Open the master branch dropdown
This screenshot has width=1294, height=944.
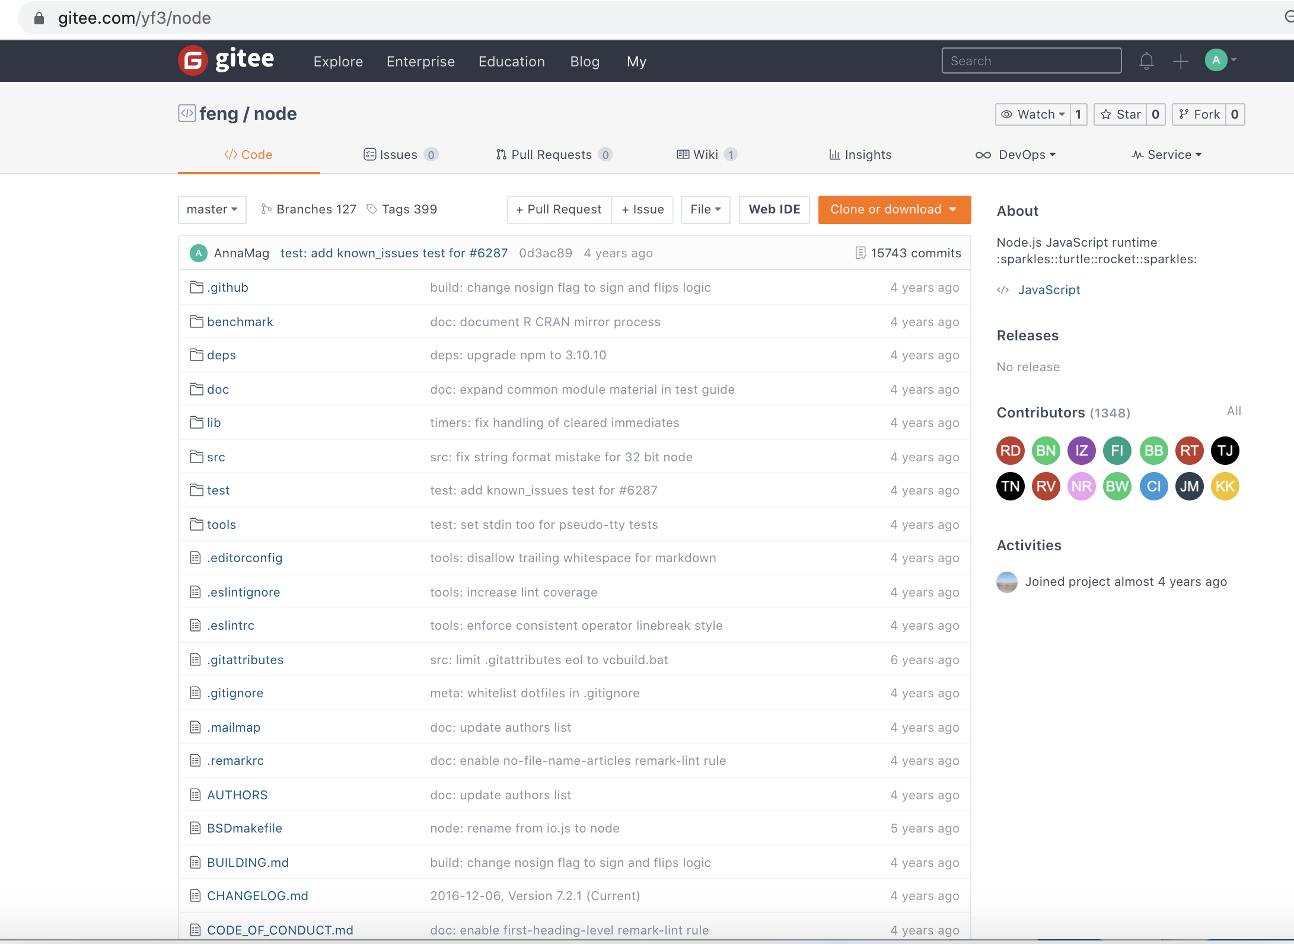212,209
